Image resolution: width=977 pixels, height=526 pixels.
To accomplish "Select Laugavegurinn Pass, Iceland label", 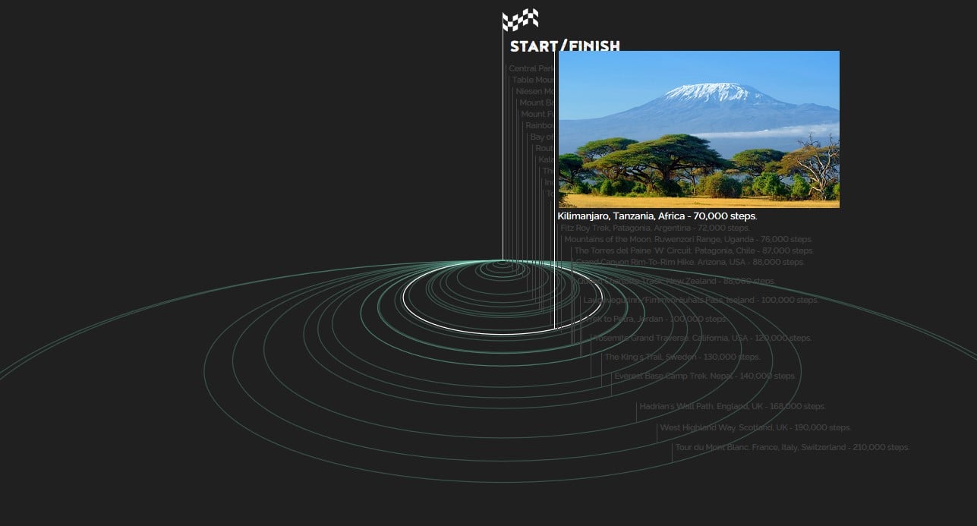I will (x=700, y=300).
